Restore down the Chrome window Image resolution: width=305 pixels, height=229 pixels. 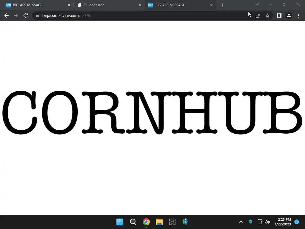[284, 4]
